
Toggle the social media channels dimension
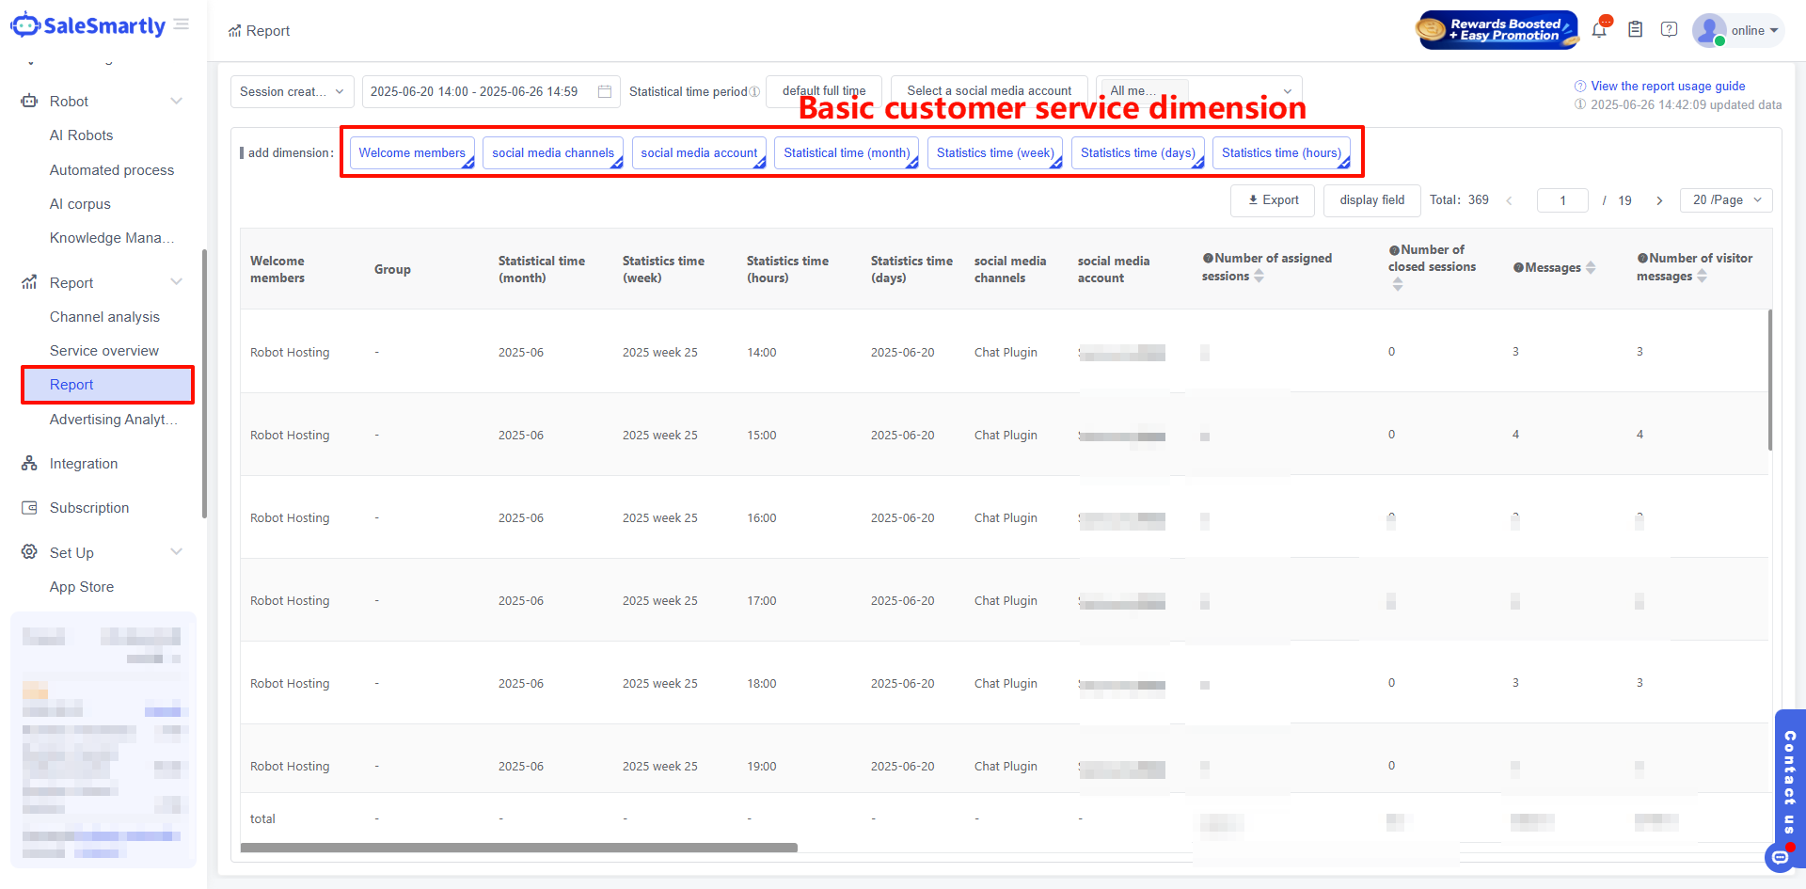[x=552, y=153]
